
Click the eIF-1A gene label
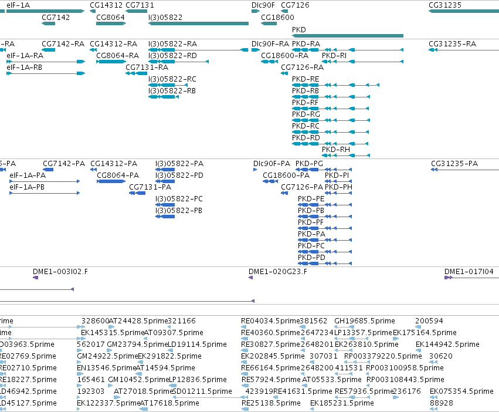tap(18, 5)
